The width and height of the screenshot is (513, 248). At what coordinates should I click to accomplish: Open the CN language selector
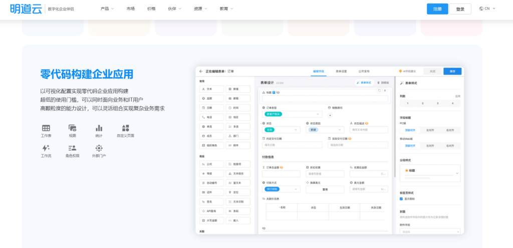click(487, 9)
